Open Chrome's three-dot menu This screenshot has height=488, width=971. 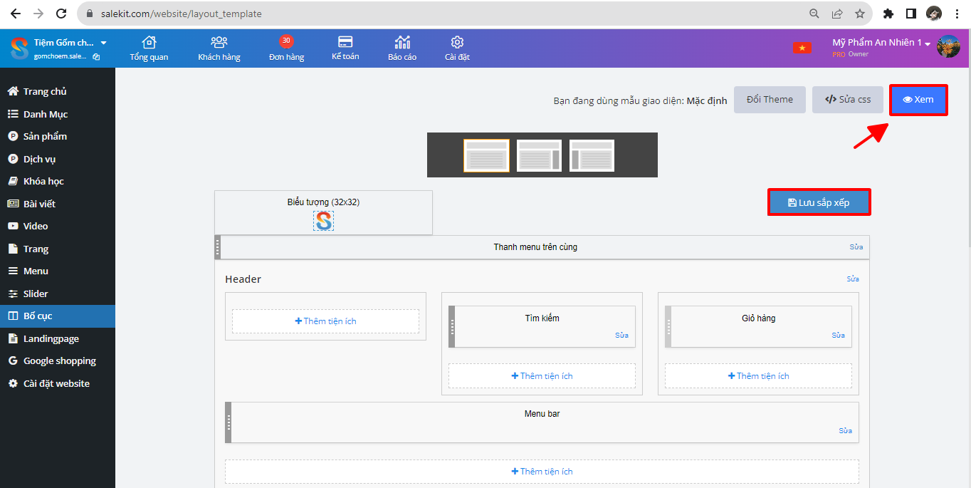(x=957, y=14)
